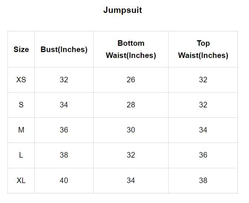Screen dimensions: 249x203
Task: Click the S bottom waist value 28
Action: (x=131, y=105)
